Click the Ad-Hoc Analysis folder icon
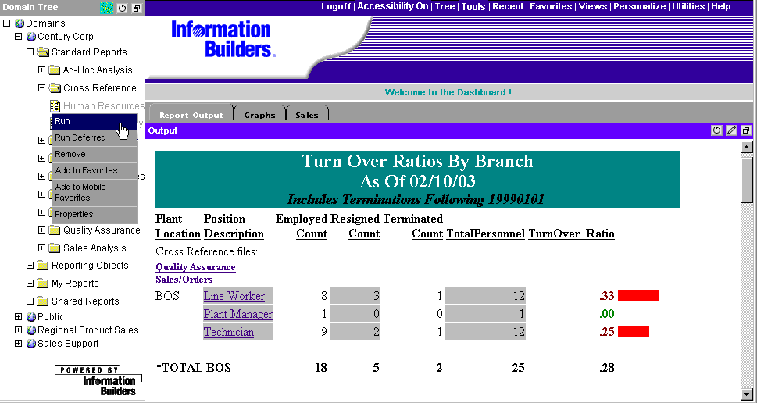The width and height of the screenshot is (757, 403). [x=55, y=70]
